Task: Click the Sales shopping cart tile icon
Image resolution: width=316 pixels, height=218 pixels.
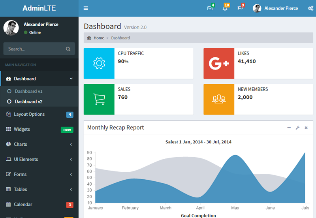Action: pyautogui.click(x=99, y=100)
